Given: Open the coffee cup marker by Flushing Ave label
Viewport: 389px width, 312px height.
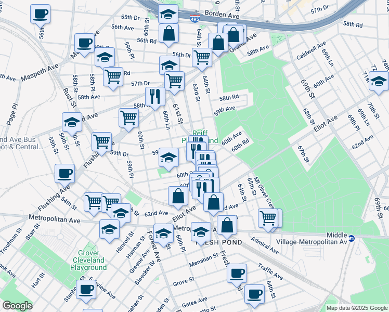Looking at the screenshot, I should pos(65,173).
